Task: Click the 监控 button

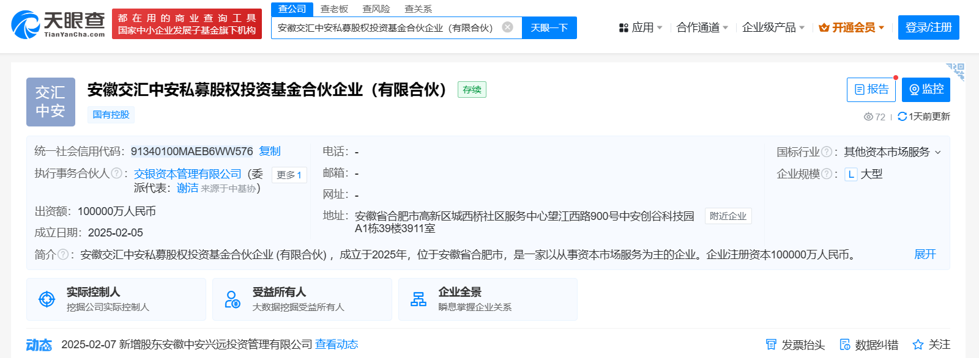Action: (926, 90)
